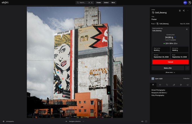Go to previous item in collection arrow
Image resolution: width=192 pixels, height=124 pixels.
pos(66,121)
